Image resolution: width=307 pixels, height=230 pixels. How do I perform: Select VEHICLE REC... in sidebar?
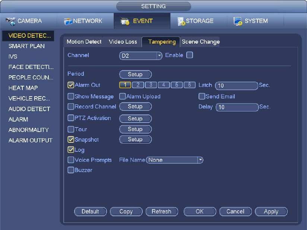coord(28,98)
